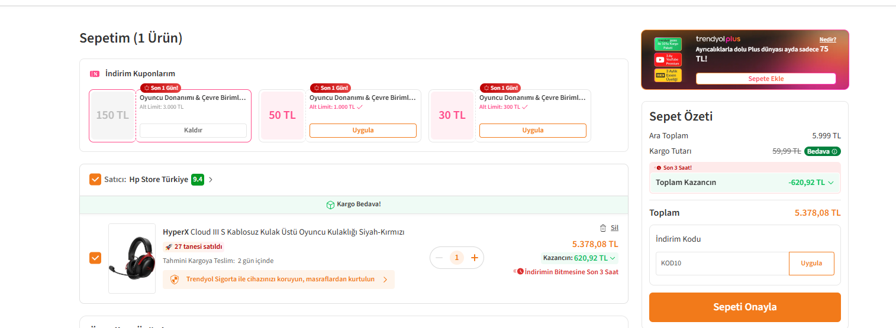Image resolution: width=896 pixels, height=328 pixels.
Task: Apply the discount code KOD10 with Uygula
Action: [811, 263]
